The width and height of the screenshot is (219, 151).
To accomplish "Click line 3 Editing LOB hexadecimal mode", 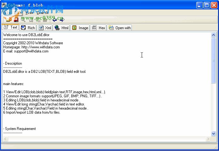I will pos(42,100).
